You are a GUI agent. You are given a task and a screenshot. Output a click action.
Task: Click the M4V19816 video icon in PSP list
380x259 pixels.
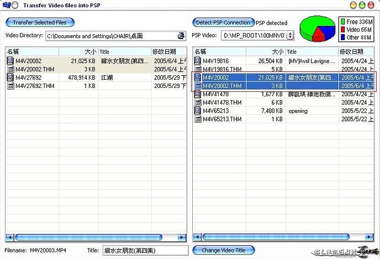tap(198, 60)
